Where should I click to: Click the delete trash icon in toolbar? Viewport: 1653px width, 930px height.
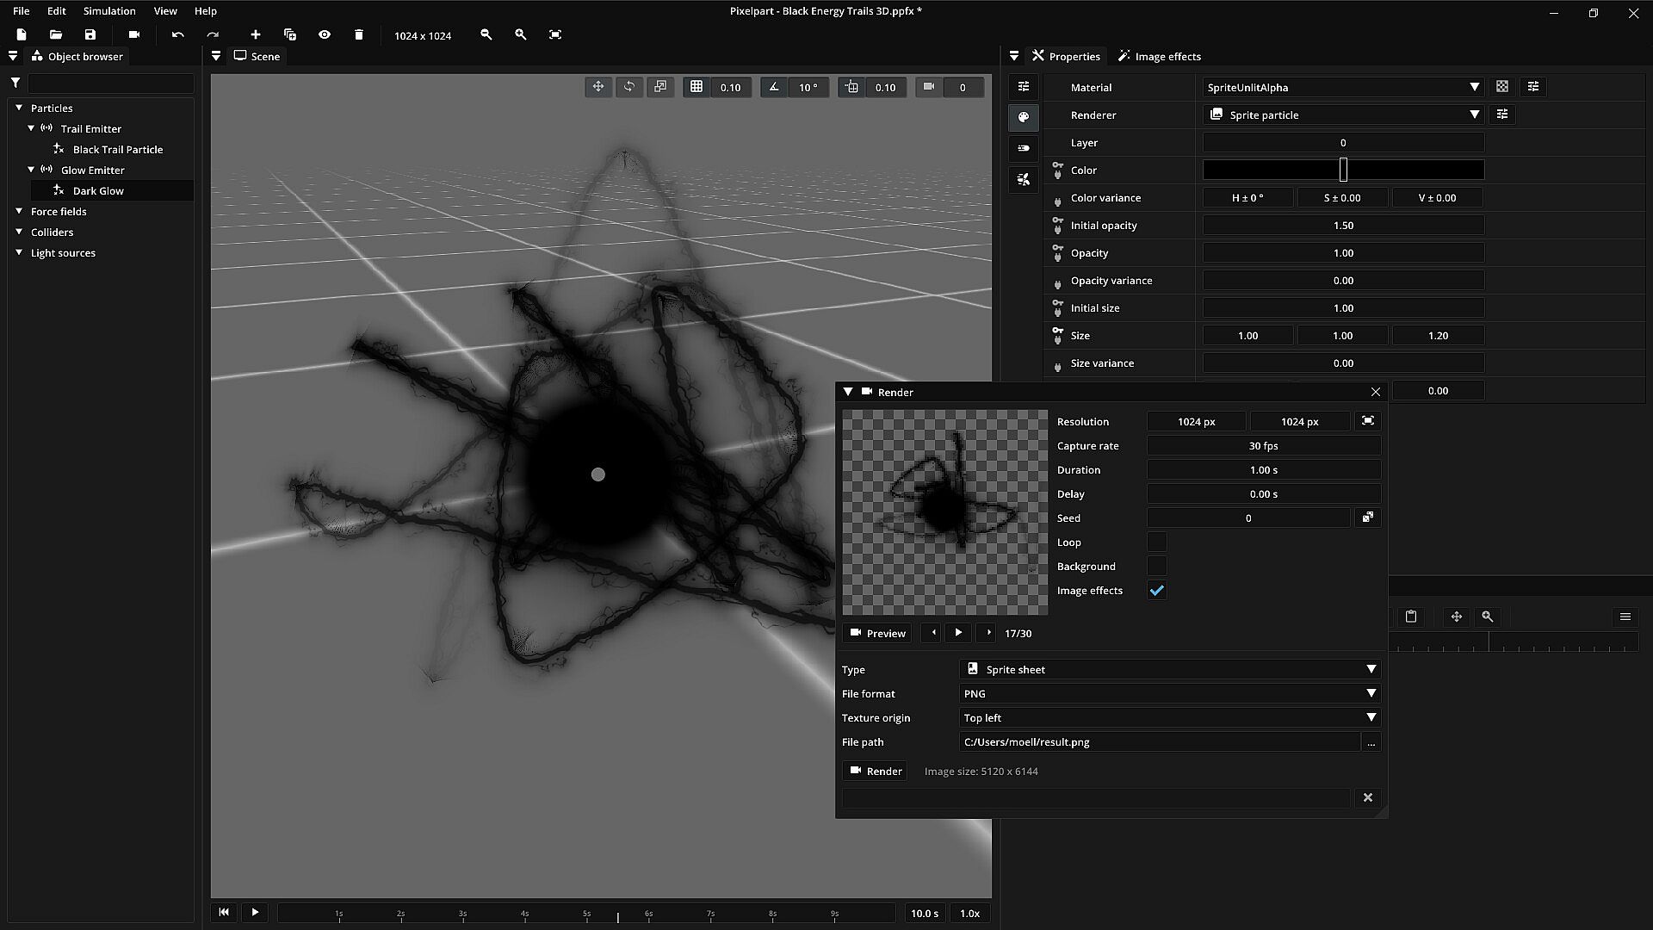(x=359, y=34)
